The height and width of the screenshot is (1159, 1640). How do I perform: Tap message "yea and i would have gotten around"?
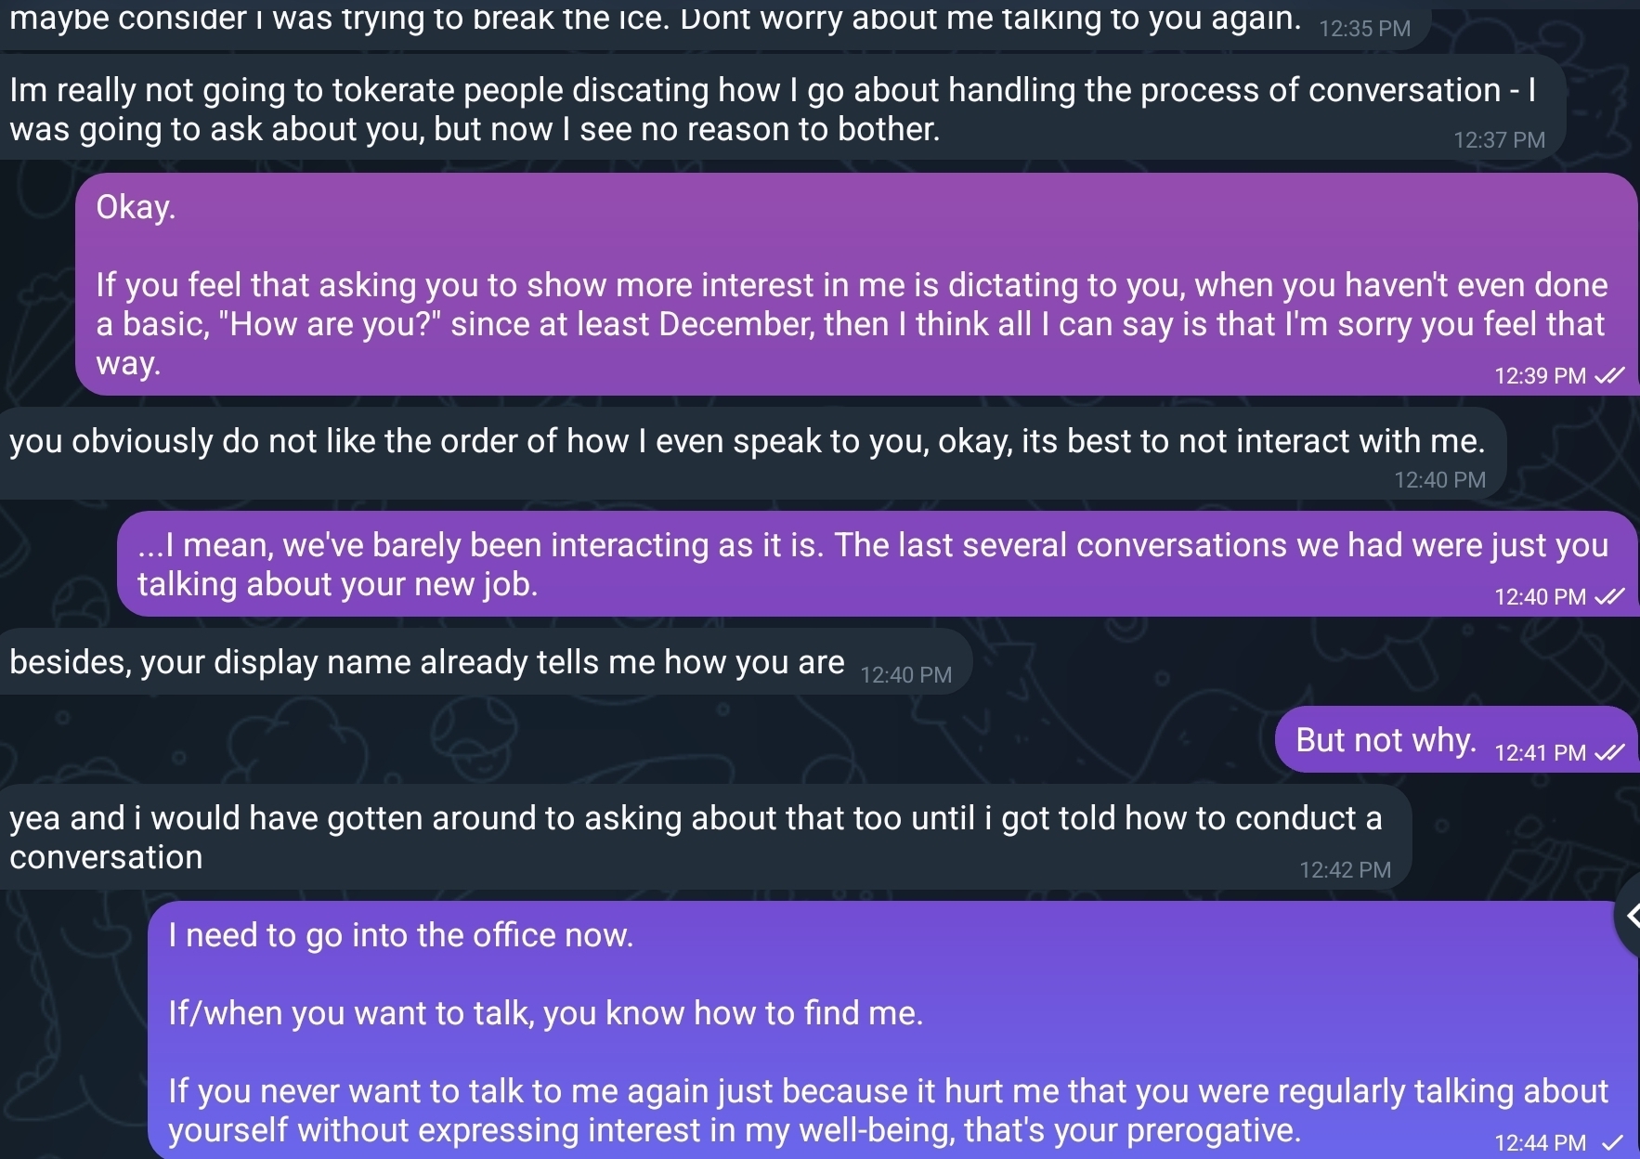click(x=696, y=837)
